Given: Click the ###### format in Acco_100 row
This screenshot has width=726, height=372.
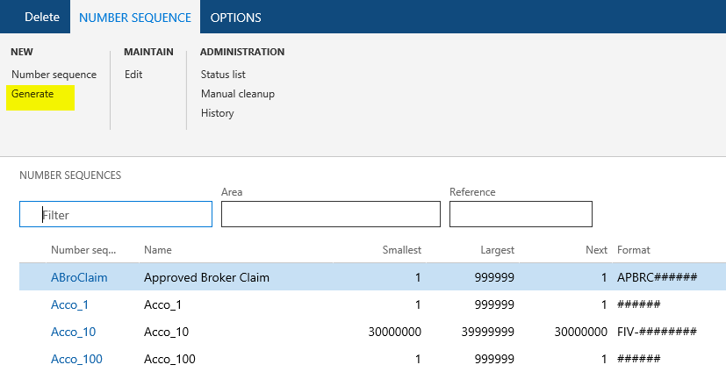Looking at the screenshot, I should (x=638, y=359).
